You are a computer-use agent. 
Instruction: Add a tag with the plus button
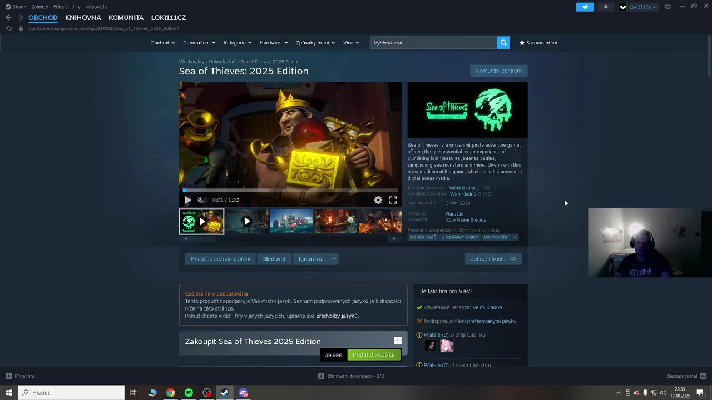tap(515, 237)
